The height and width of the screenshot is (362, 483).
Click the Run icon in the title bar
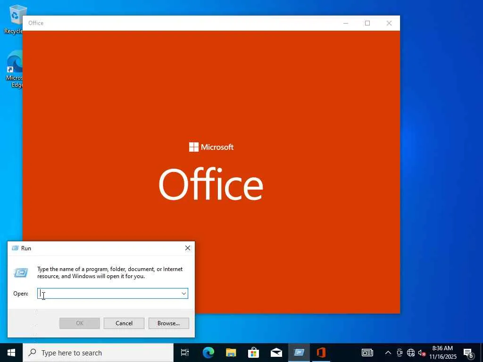(x=15, y=248)
